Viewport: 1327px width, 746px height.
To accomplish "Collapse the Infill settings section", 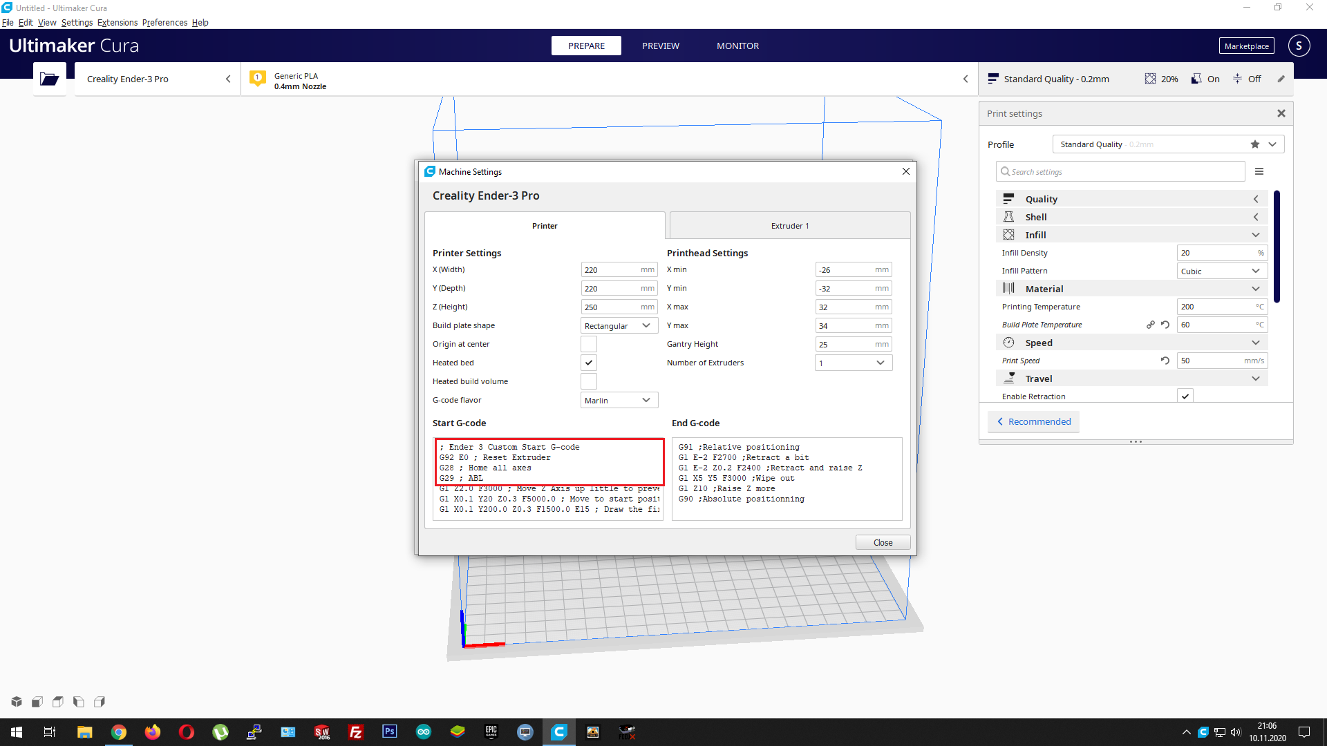I will click(1132, 235).
